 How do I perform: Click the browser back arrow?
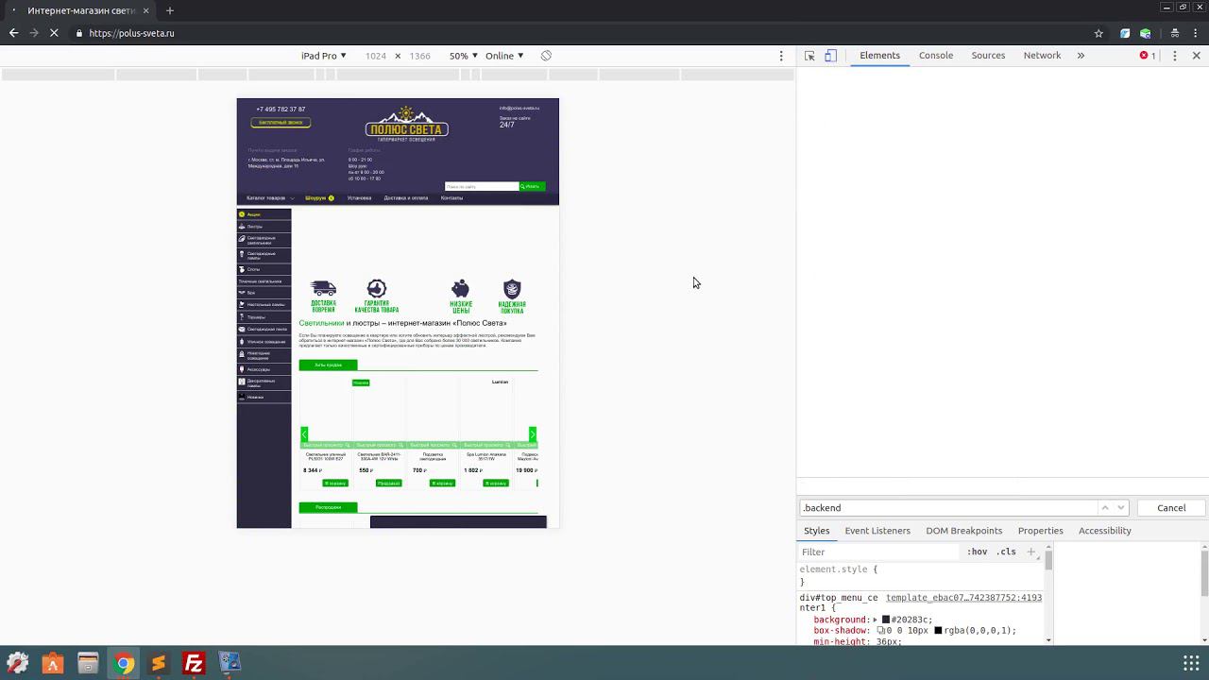(13, 33)
